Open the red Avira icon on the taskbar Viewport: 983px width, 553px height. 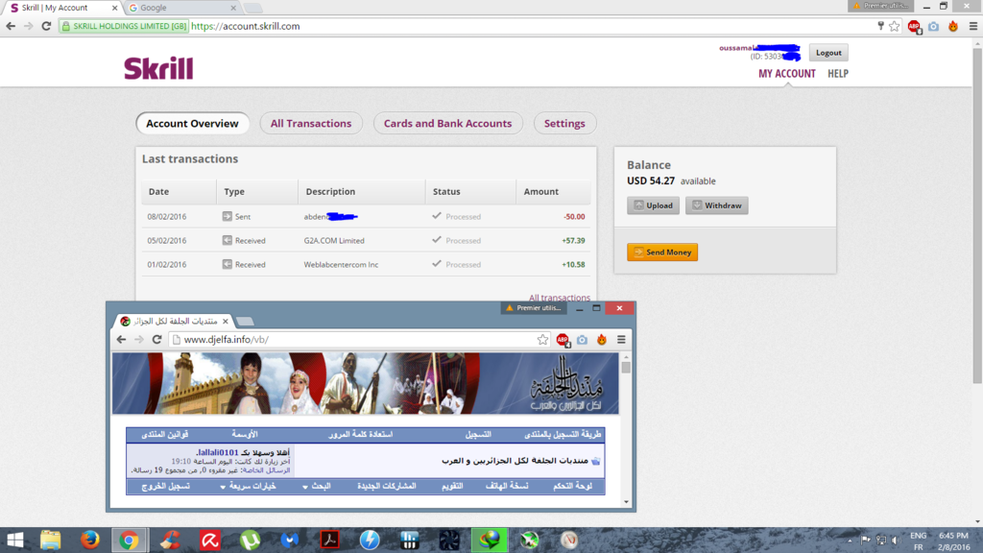coord(210,540)
